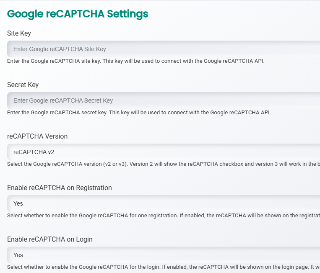The image size is (320, 273).
Task: Click the Google reCAPTCHA Settings heading
Action: [x=78, y=14]
